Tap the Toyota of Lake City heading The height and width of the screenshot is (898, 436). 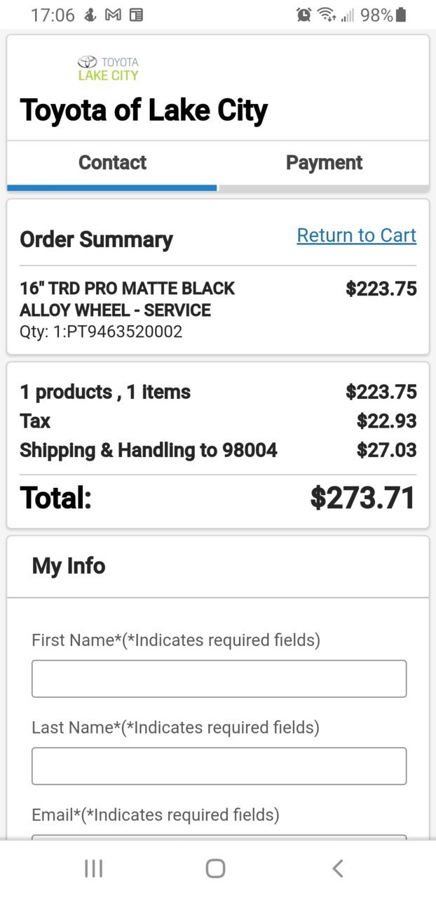(x=144, y=111)
